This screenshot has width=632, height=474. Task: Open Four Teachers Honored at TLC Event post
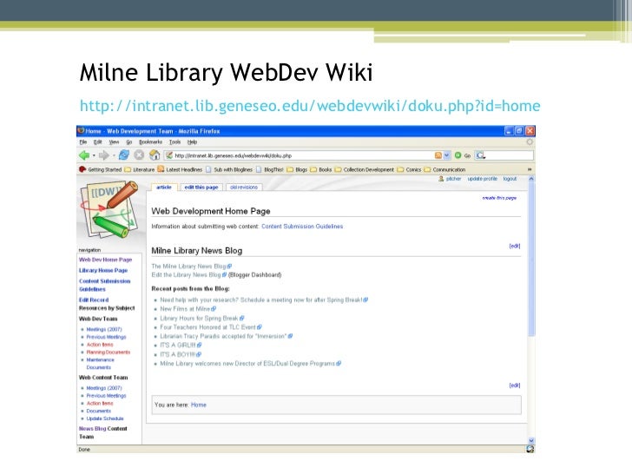point(211,327)
